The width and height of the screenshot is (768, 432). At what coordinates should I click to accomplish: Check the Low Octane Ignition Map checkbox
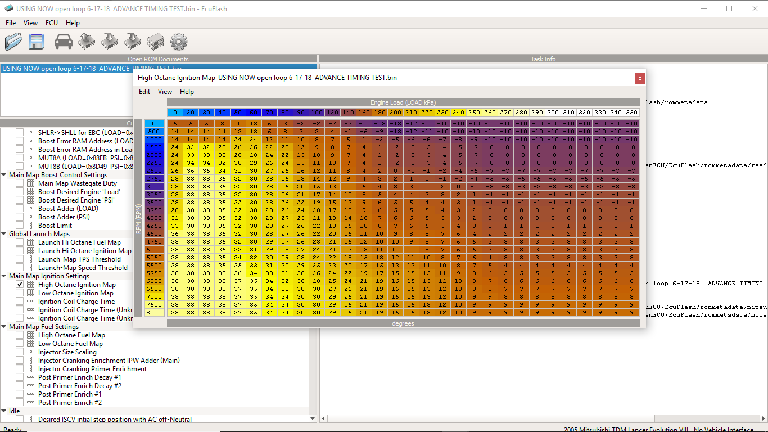20,293
